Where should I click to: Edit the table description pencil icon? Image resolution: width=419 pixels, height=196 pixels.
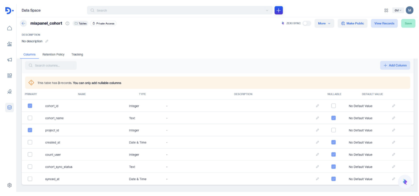(47, 41)
